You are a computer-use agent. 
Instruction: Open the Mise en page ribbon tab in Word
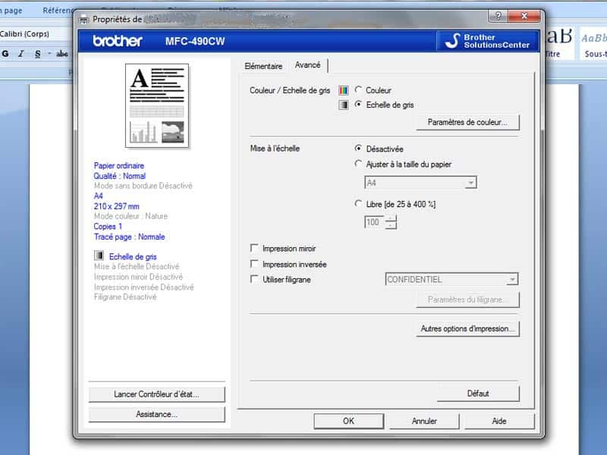[x=11, y=11]
